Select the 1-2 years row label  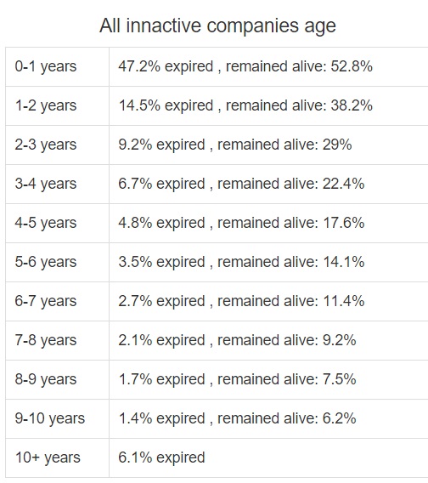coord(46,105)
